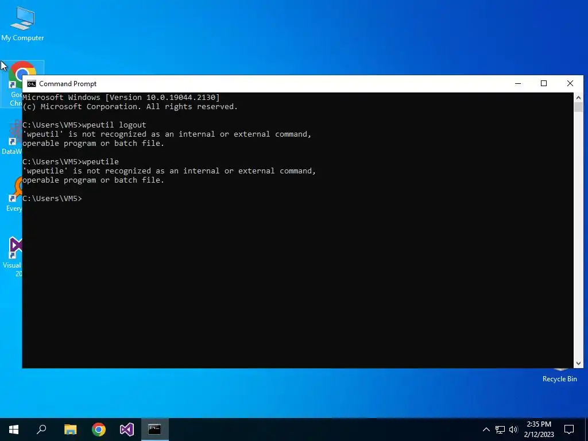Screen dimensions: 588x441
Task: Click the Command Prompt title bar icon
Action: pos(32,84)
